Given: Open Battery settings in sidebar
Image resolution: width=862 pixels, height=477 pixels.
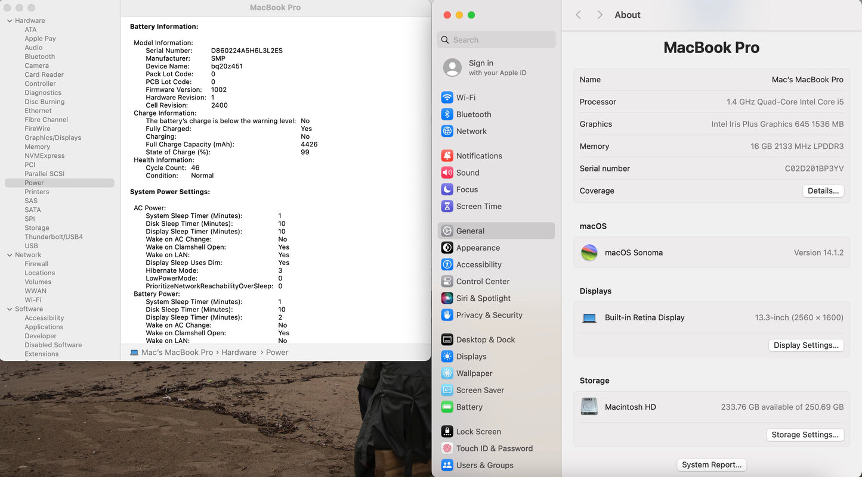Looking at the screenshot, I should (469, 407).
